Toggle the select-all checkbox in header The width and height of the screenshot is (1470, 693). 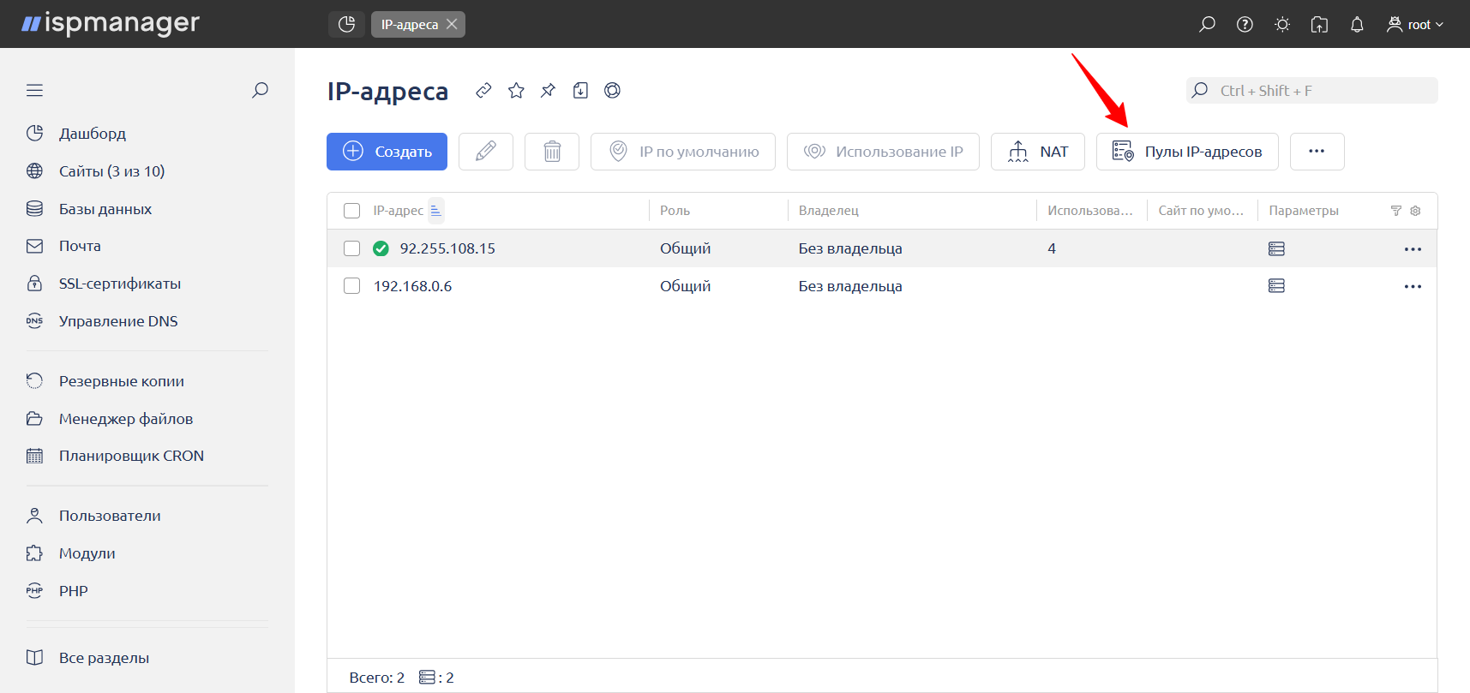[x=351, y=211]
